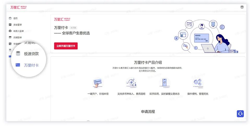Click the 收款人管理 person icon
The width and height of the screenshot is (250, 130).
pos(10,31)
